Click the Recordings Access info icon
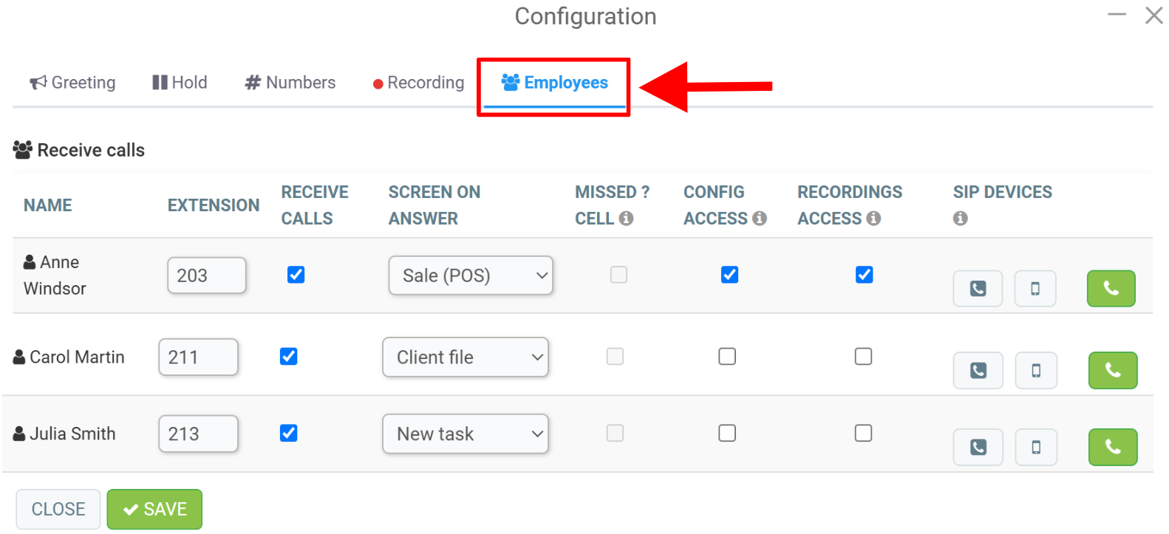This screenshot has width=1169, height=534. pyautogui.click(x=873, y=219)
